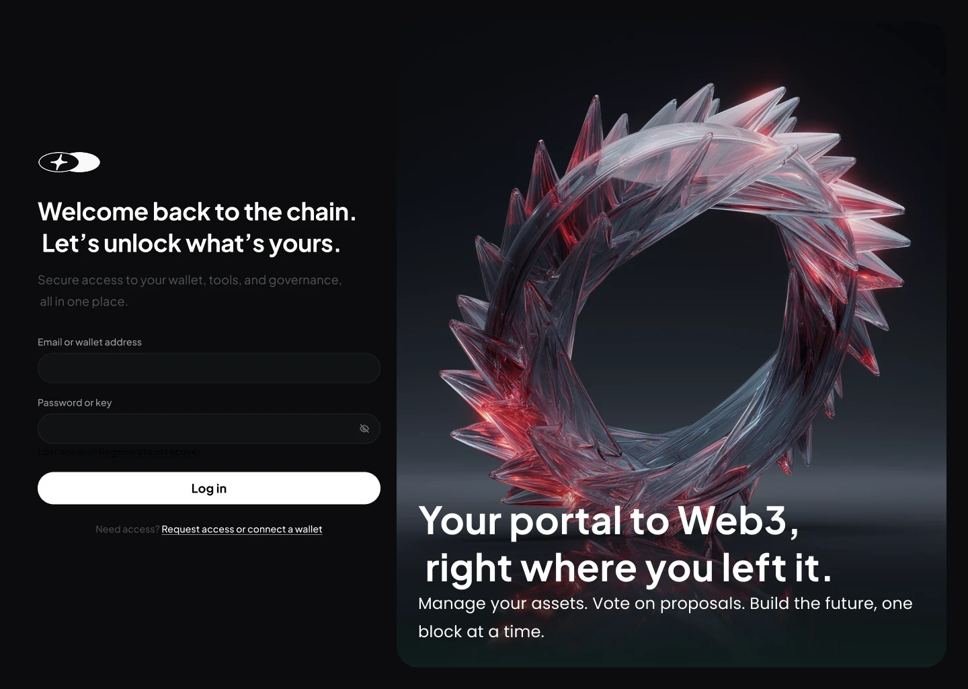Click the Need access? helper text

pos(127,529)
